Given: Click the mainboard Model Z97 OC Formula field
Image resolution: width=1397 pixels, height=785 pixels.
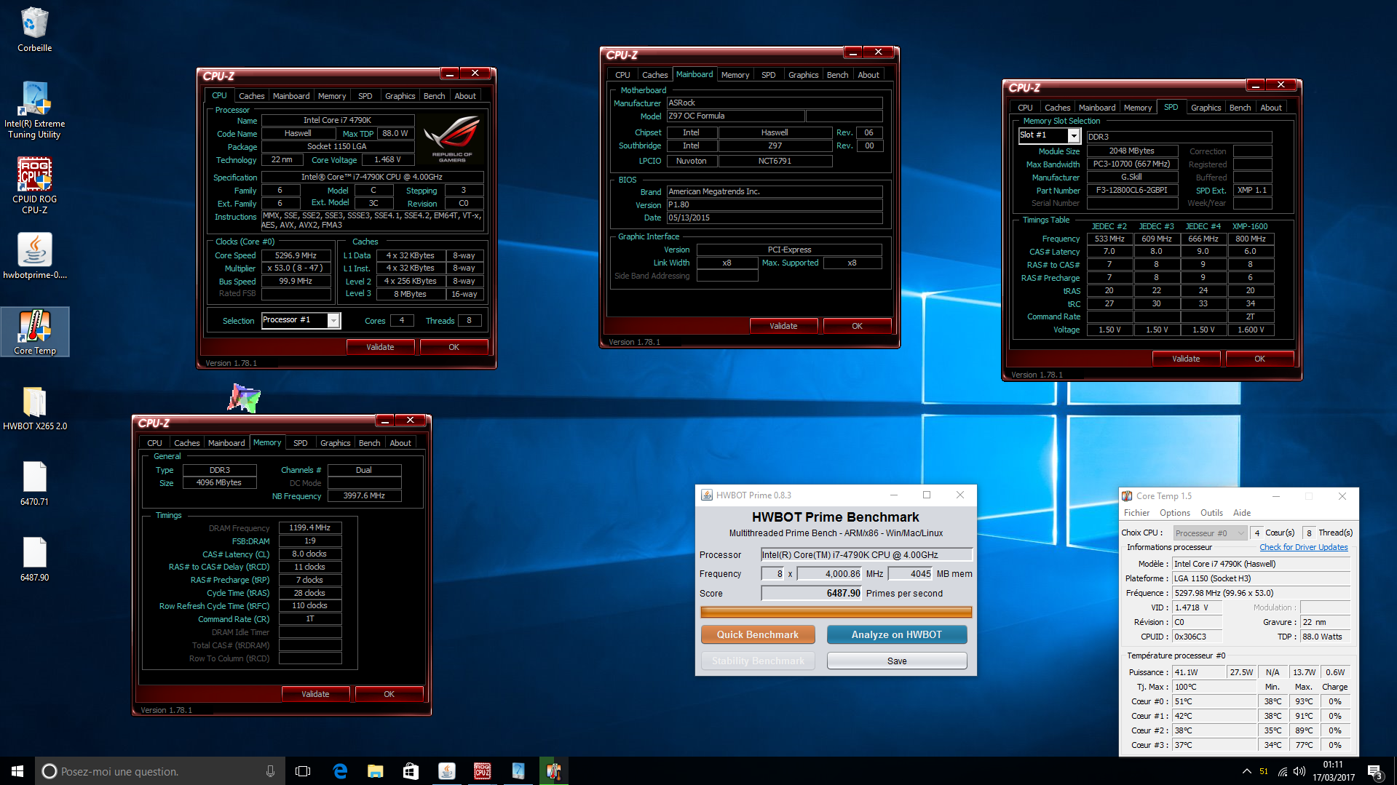Looking at the screenshot, I should [736, 116].
